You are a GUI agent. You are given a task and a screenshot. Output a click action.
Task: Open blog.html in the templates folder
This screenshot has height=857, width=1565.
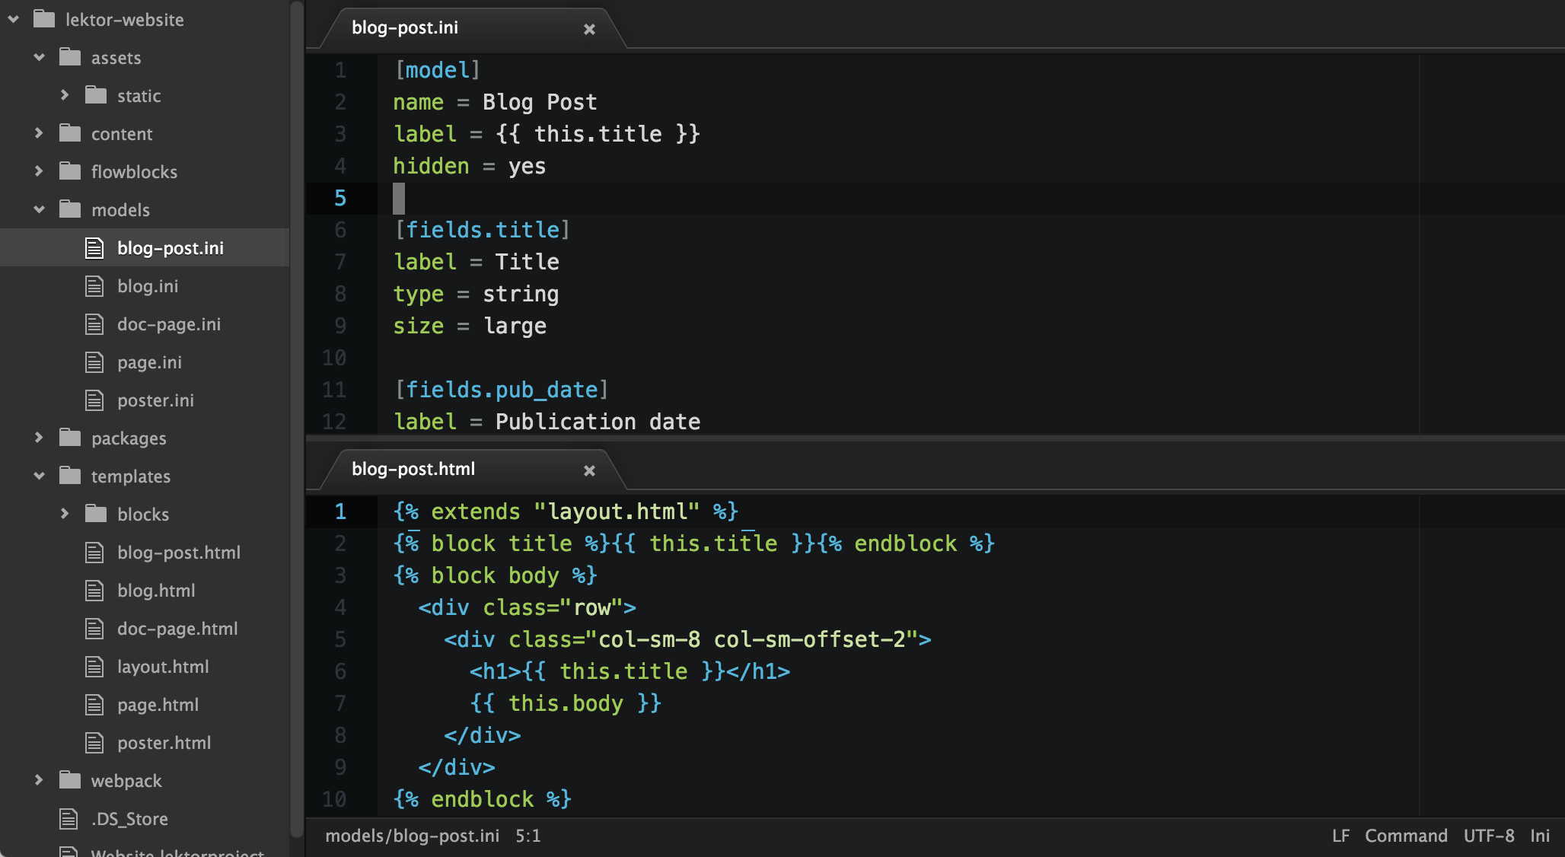pos(156,591)
